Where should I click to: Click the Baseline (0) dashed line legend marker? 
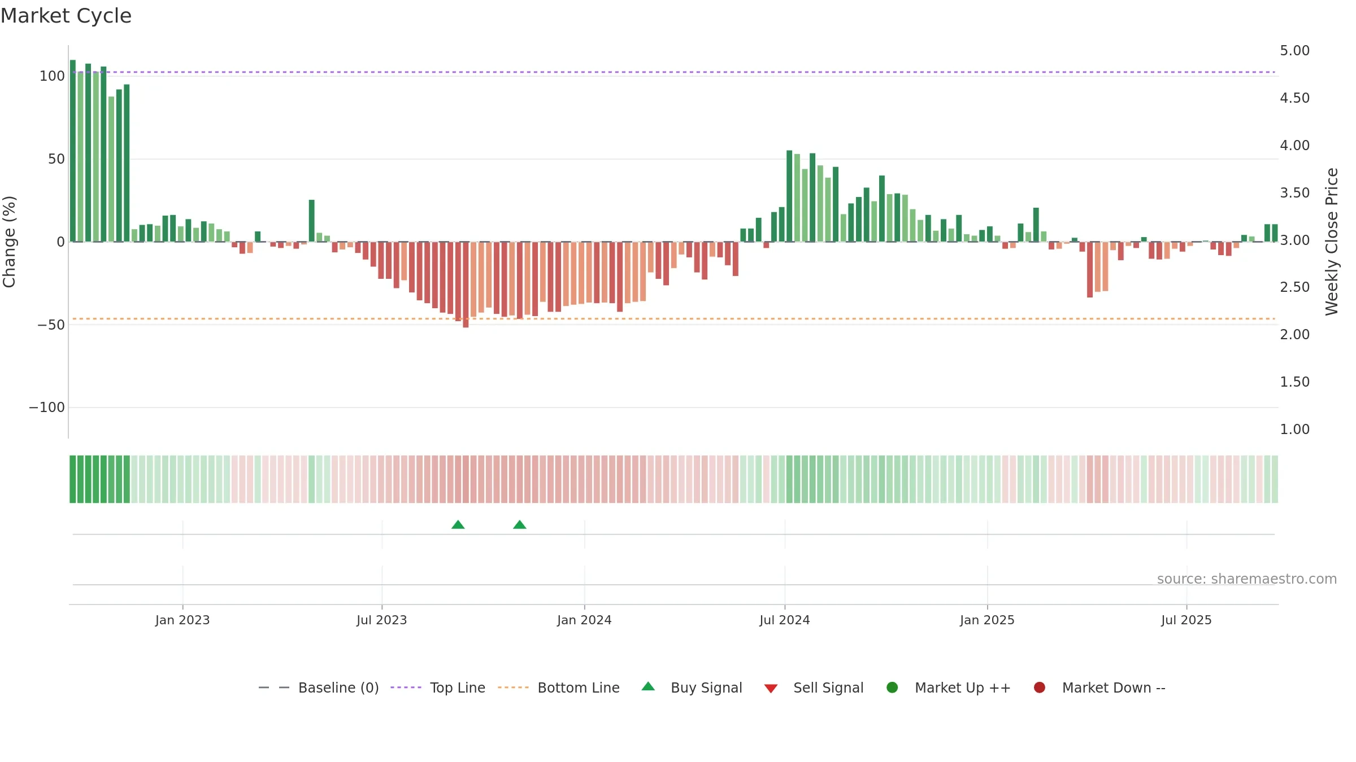(x=274, y=687)
